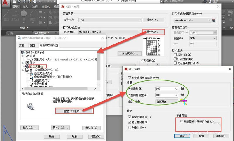Screen dimensions: 234x141
Task: Switch to the 参数化 ribbon tab
Action: [x=46, y=6]
